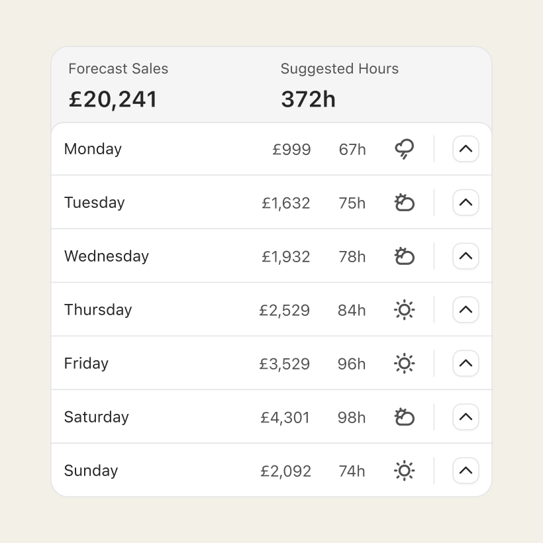Click Saturday's partly cloudy weather icon
The image size is (543, 543).
pos(404,417)
